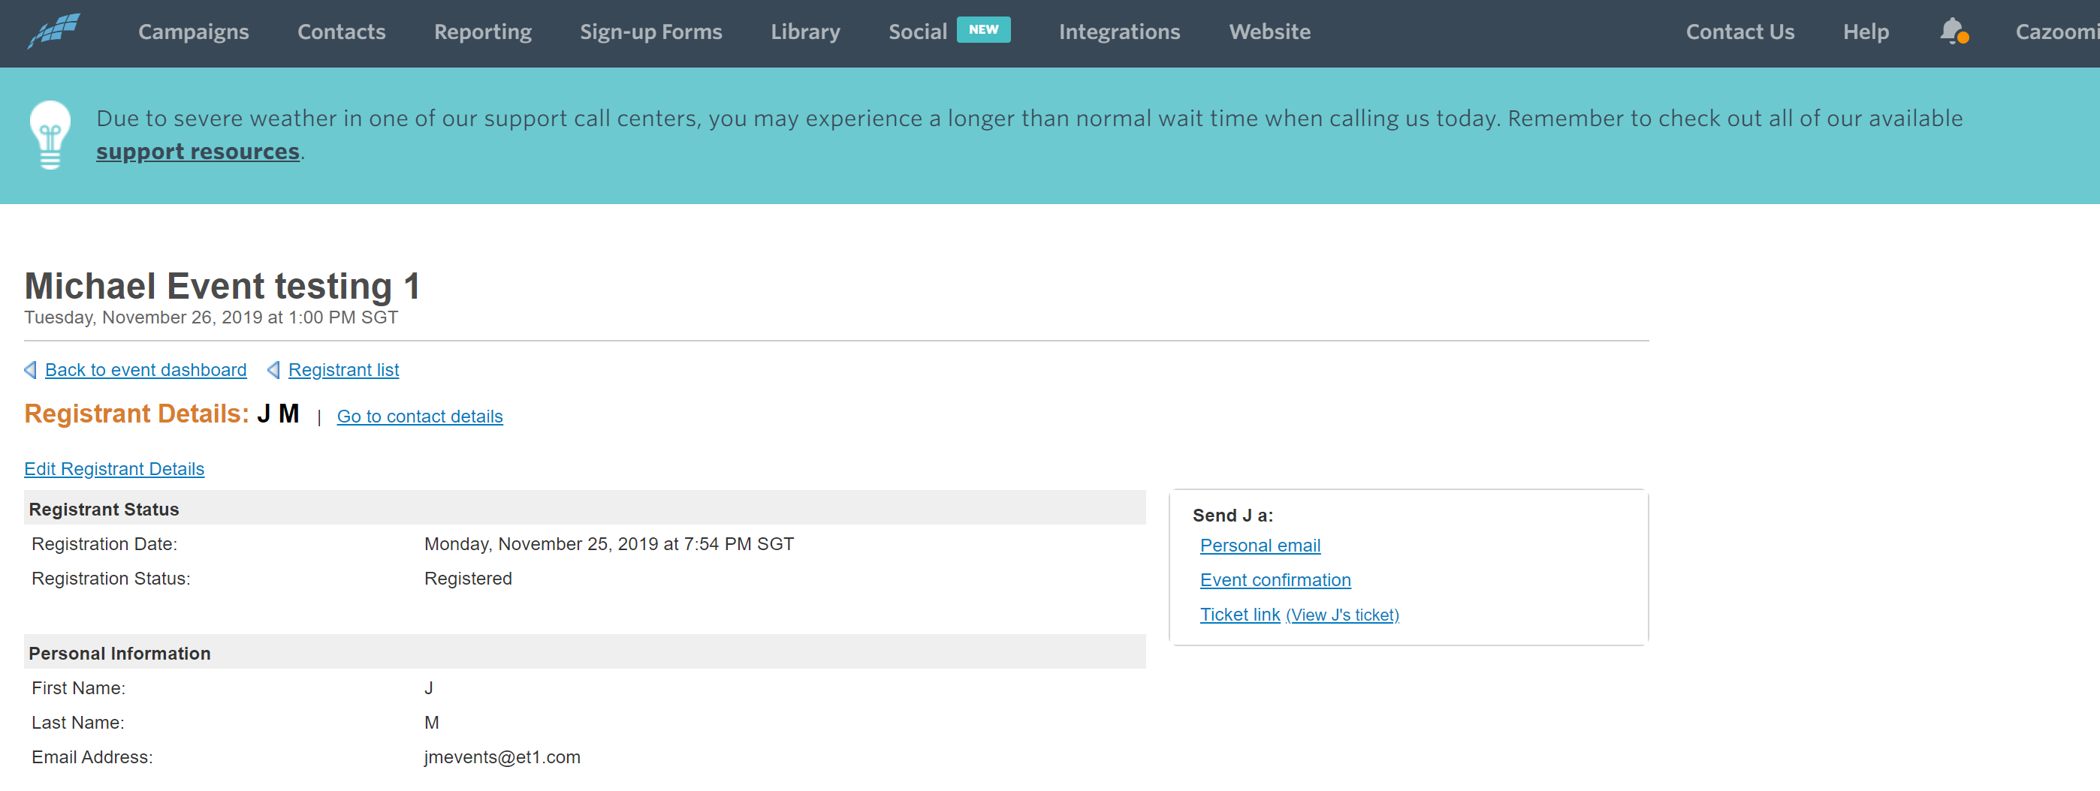
Task: Click the arrow icon beside Registrant list
Action: [x=274, y=370]
